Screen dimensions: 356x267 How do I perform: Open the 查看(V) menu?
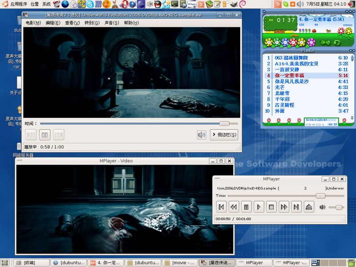[73, 23]
